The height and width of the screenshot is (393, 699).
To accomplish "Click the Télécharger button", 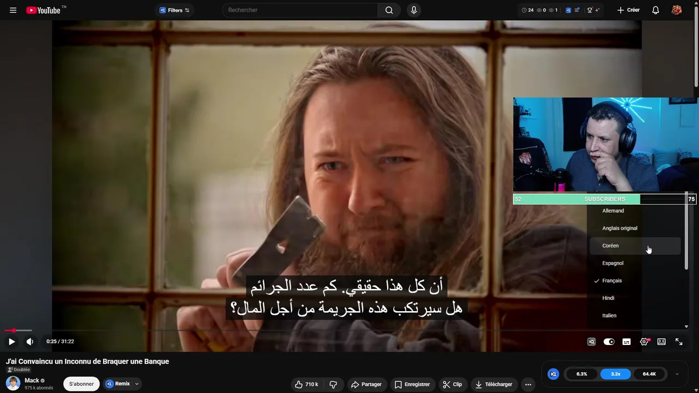I will tap(494, 384).
